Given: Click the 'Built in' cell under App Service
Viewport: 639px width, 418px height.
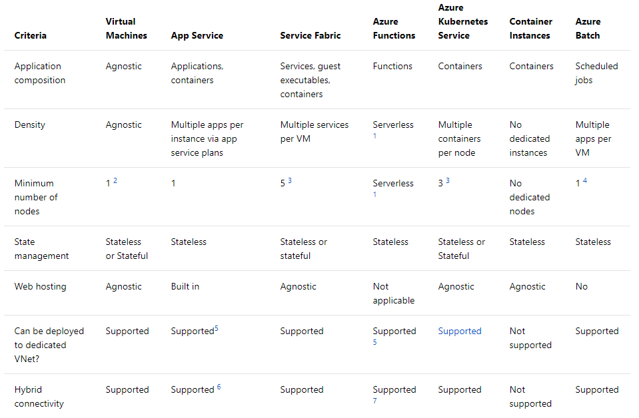Looking at the screenshot, I should click(x=185, y=286).
